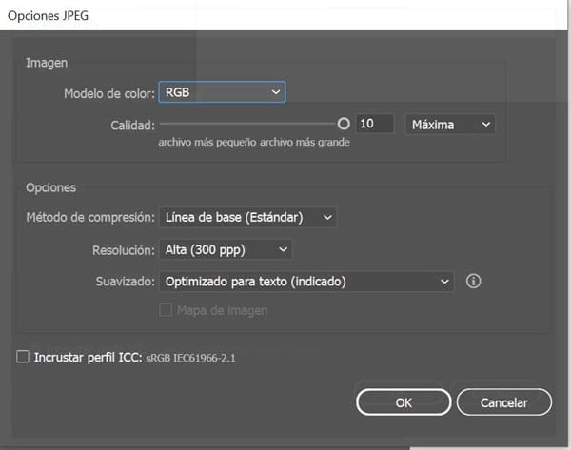Toggle the Mapa de imagen checkbox
571x450 pixels.
[x=167, y=310]
